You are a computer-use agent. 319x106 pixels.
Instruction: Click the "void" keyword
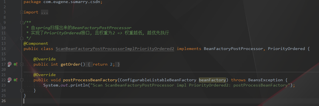(55, 80)
